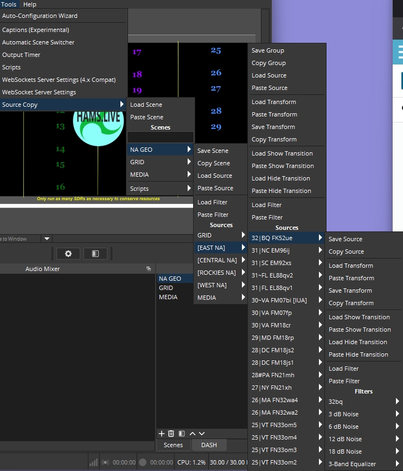The image size is (403, 471).
Task: Remove selected scene using trash icon
Action: coord(171,433)
